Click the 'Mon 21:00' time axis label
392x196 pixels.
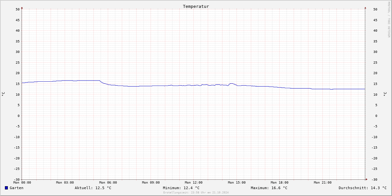click(323, 183)
